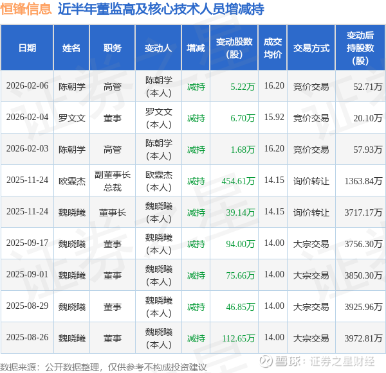Click 罗文文 name in the 2026-02-04 row
This screenshot has height=373, width=386.
(x=72, y=118)
